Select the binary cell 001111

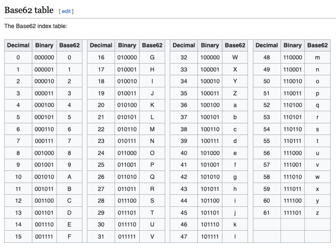(44, 237)
